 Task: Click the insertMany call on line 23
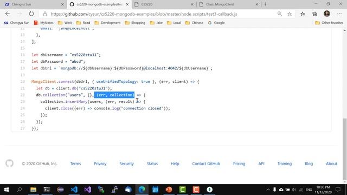pos(76,101)
